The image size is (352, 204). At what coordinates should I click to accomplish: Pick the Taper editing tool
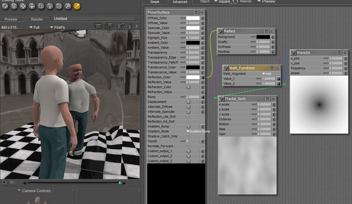click(x=50, y=6)
